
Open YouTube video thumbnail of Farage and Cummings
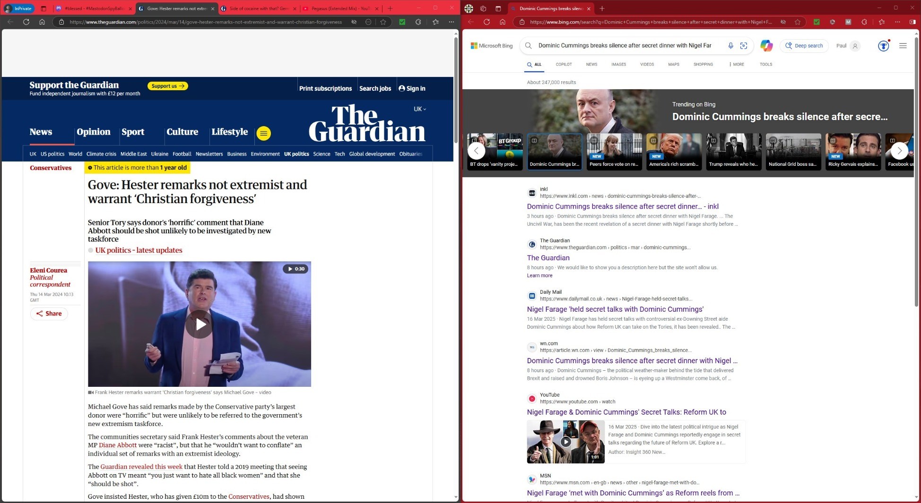566,442
